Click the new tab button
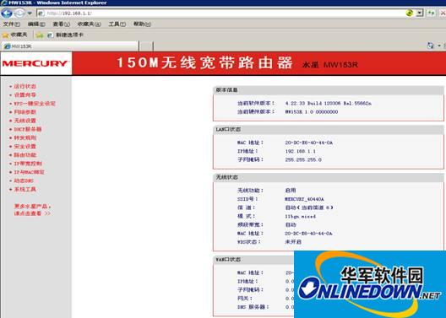This screenshot has height=318, width=446. (x=146, y=46)
